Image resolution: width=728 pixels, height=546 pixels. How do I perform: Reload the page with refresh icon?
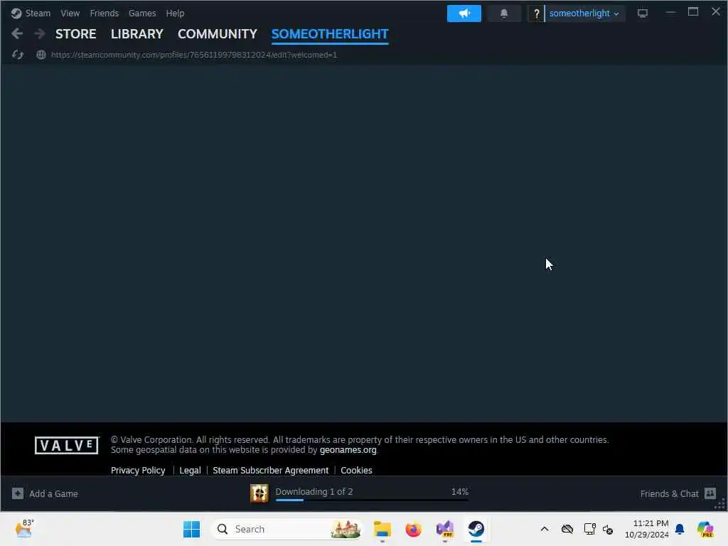(18, 55)
